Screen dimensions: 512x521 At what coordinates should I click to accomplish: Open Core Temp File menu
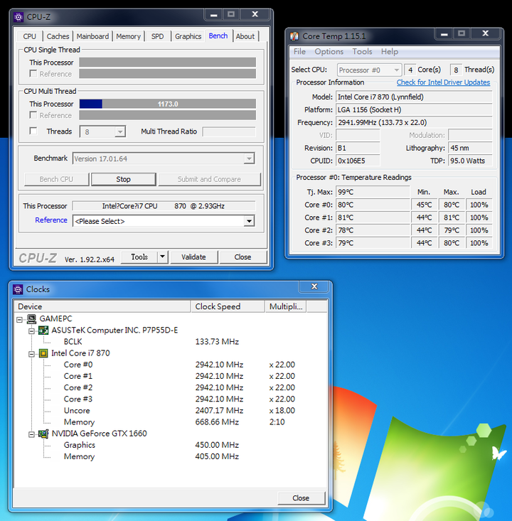(x=299, y=51)
